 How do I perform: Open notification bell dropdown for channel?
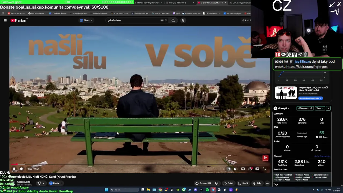pos(41,183)
